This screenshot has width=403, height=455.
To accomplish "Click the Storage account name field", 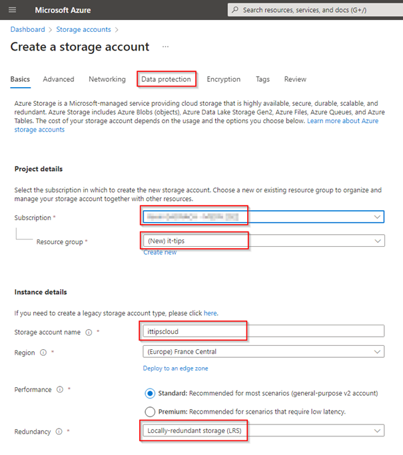I will tap(264, 331).
